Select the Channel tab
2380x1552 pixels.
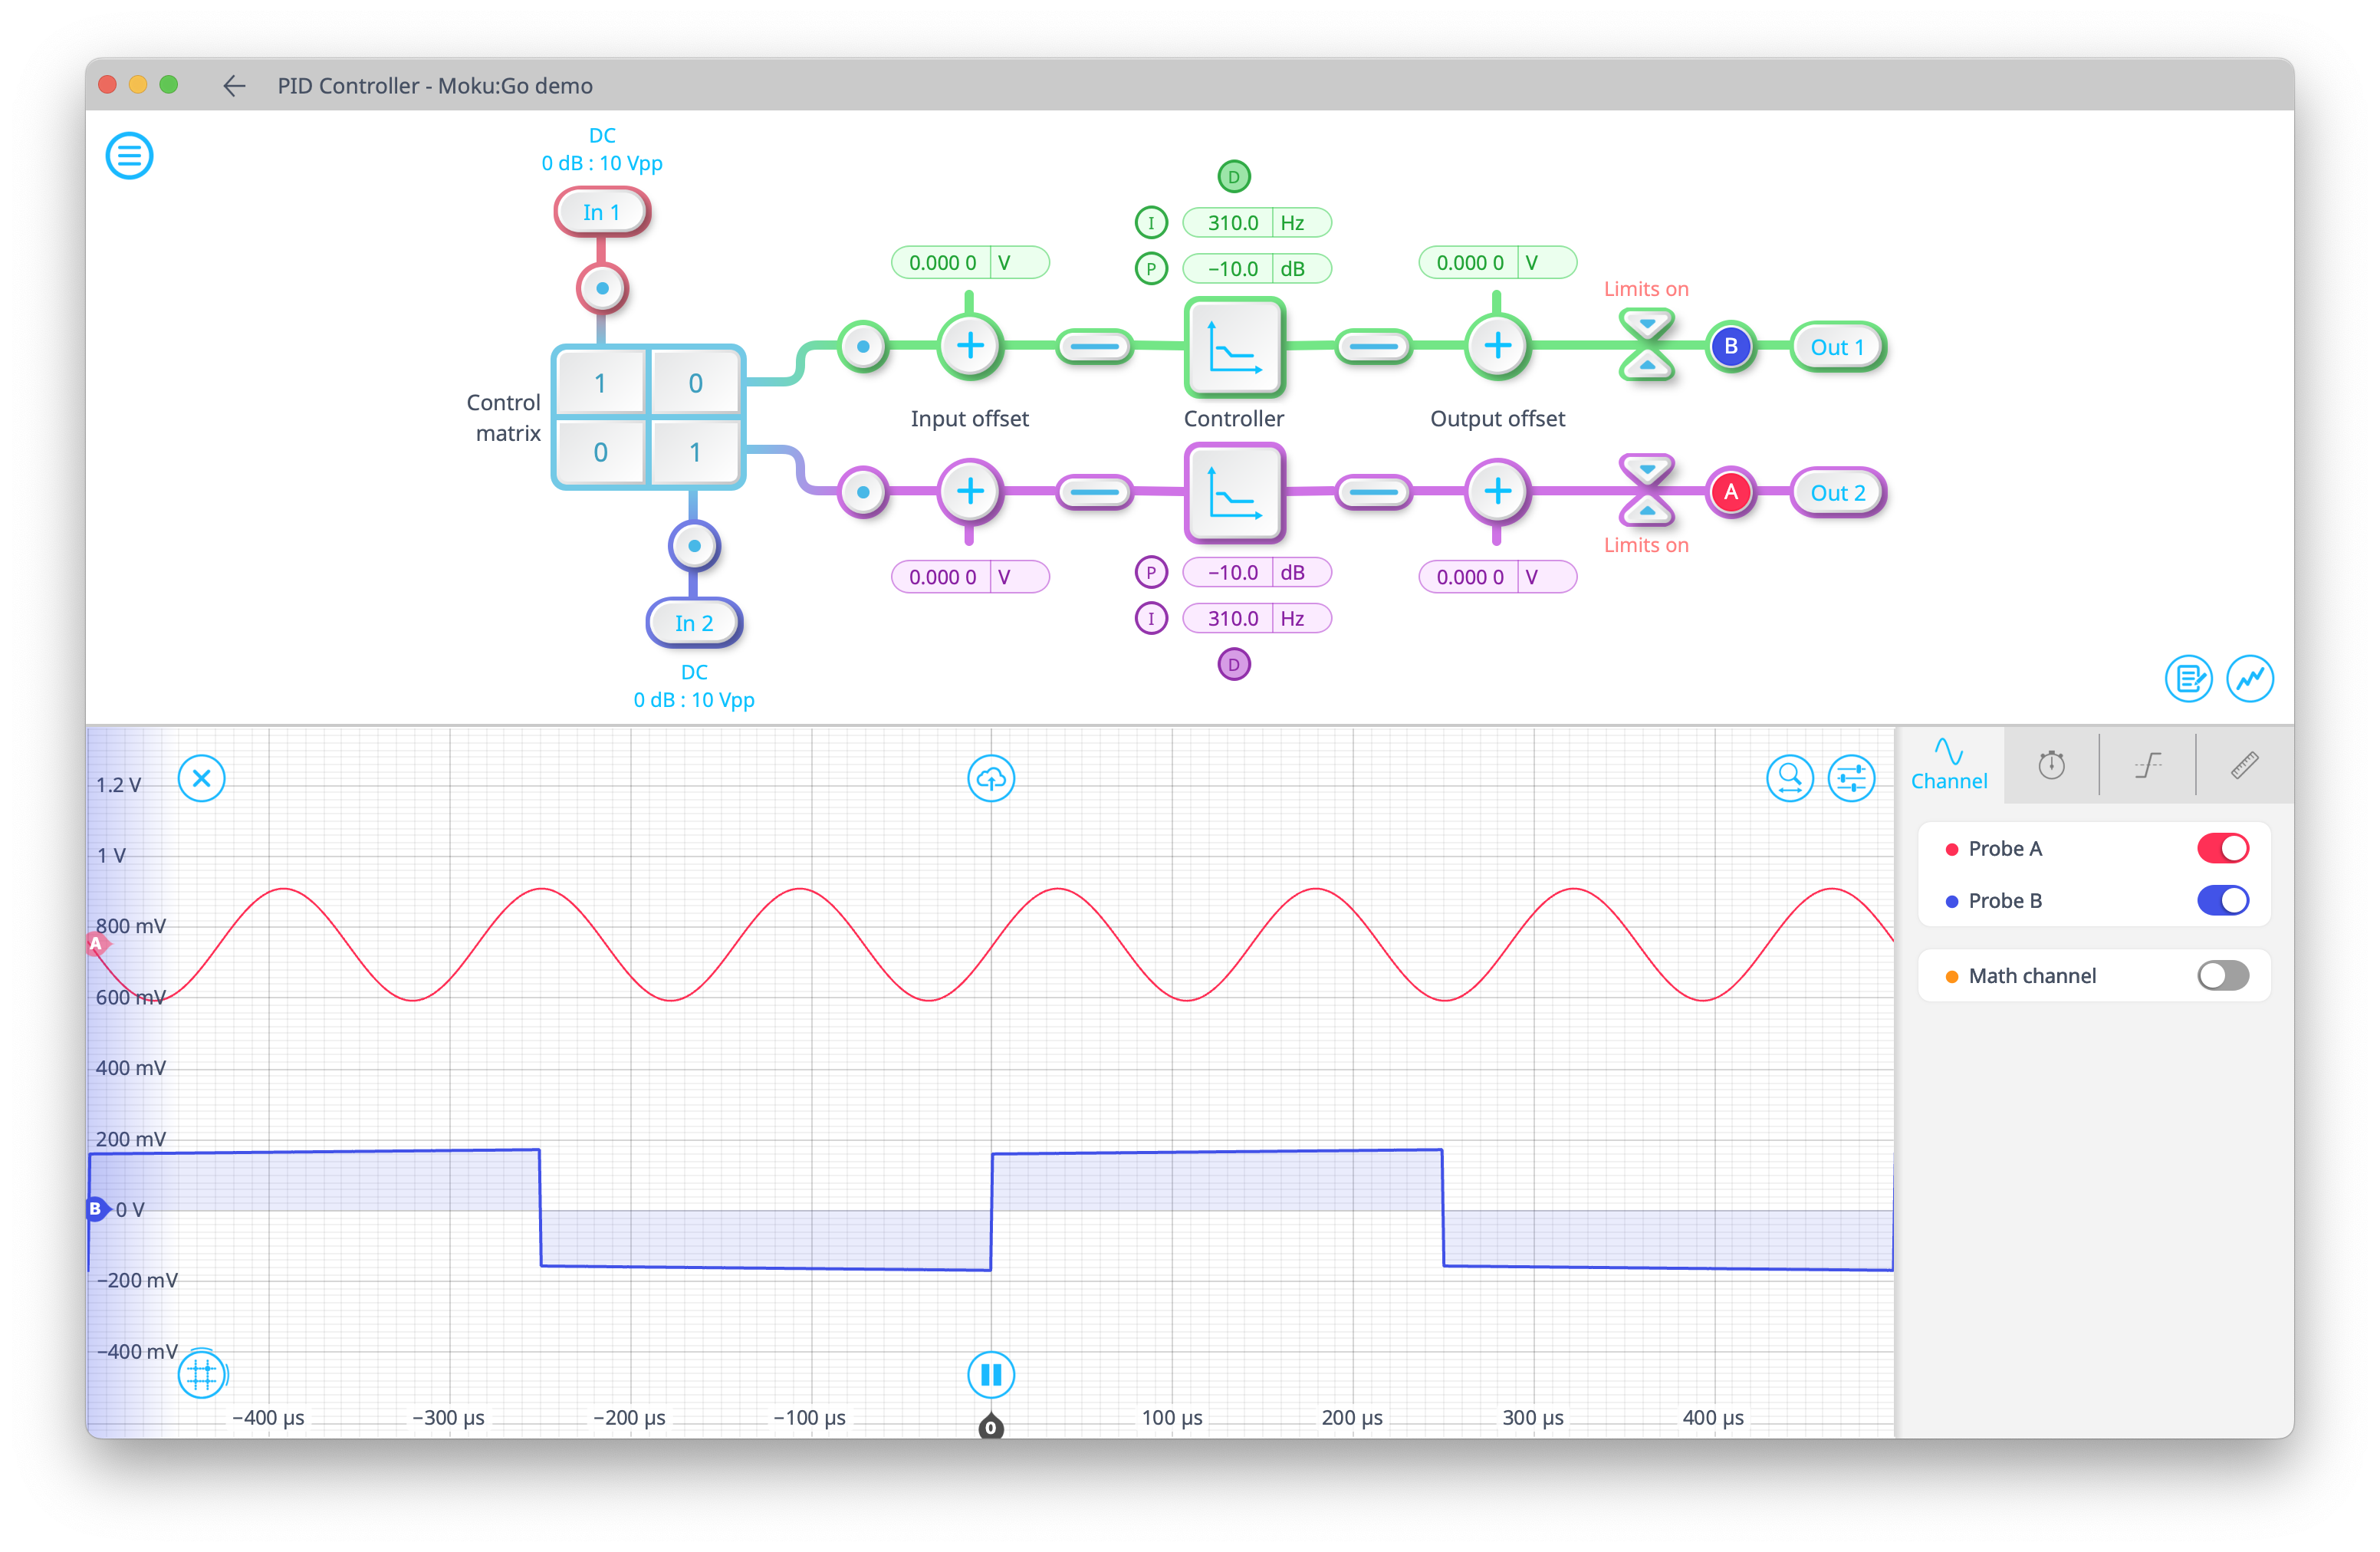click(1949, 766)
